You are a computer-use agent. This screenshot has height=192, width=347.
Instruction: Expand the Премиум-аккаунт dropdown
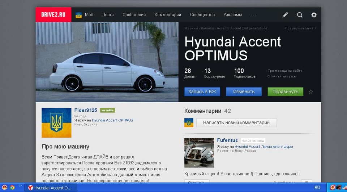300,28
